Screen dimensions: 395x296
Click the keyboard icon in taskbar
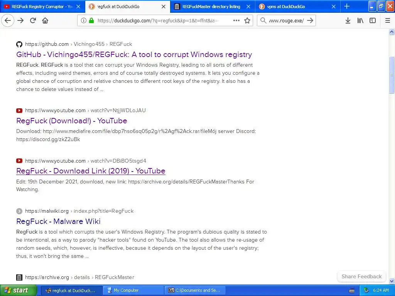pyautogui.click(x=352, y=291)
